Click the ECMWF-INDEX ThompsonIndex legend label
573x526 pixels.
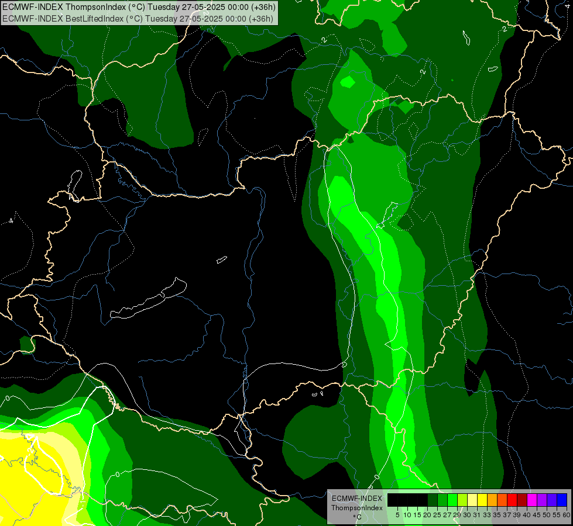(357, 503)
